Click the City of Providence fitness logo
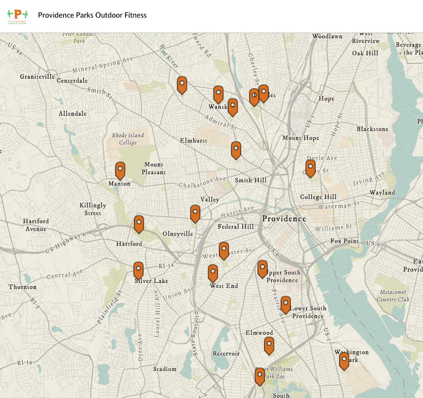Image resolution: width=423 pixels, height=398 pixels. click(17, 16)
